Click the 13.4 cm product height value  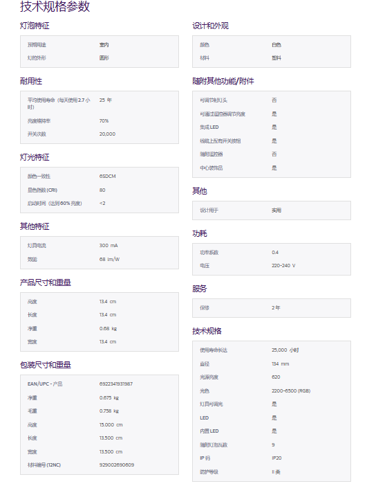(108, 301)
